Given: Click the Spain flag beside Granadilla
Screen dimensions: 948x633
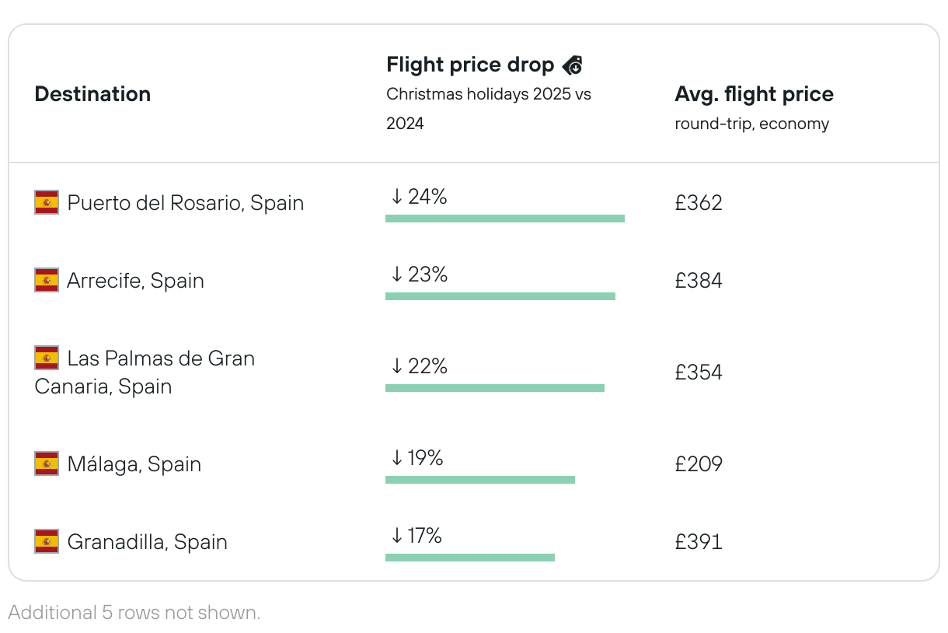Looking at the screenshot, I should [47, 541].
